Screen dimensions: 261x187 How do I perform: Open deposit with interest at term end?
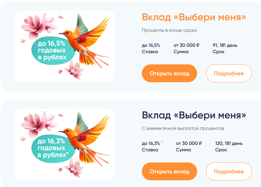pos(169,74)
